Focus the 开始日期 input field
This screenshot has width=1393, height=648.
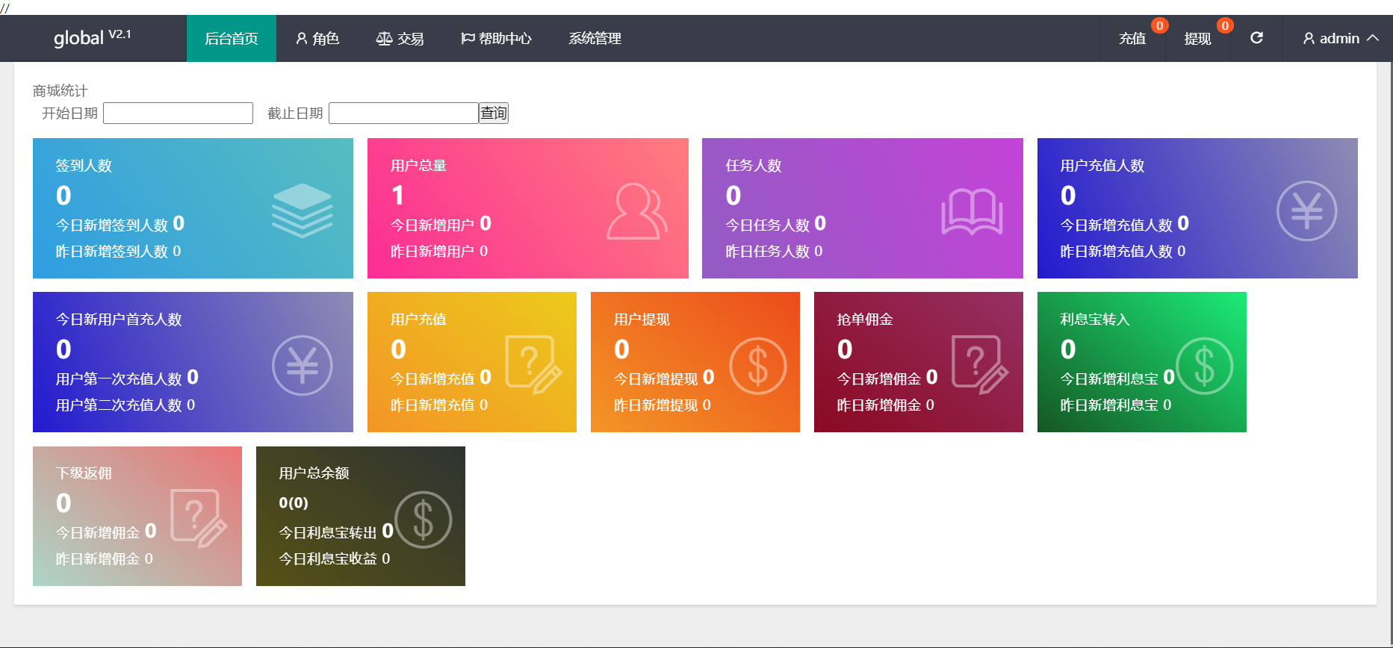(178, 113)
